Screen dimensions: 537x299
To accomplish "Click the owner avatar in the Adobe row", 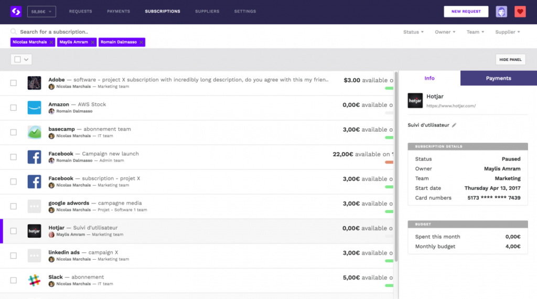I will click(51, 87).
